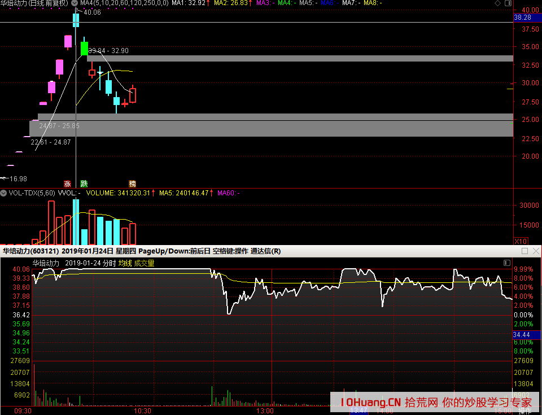
Task: Expand the MA4 indicator dropdown arrow
Action: (75, 3)
